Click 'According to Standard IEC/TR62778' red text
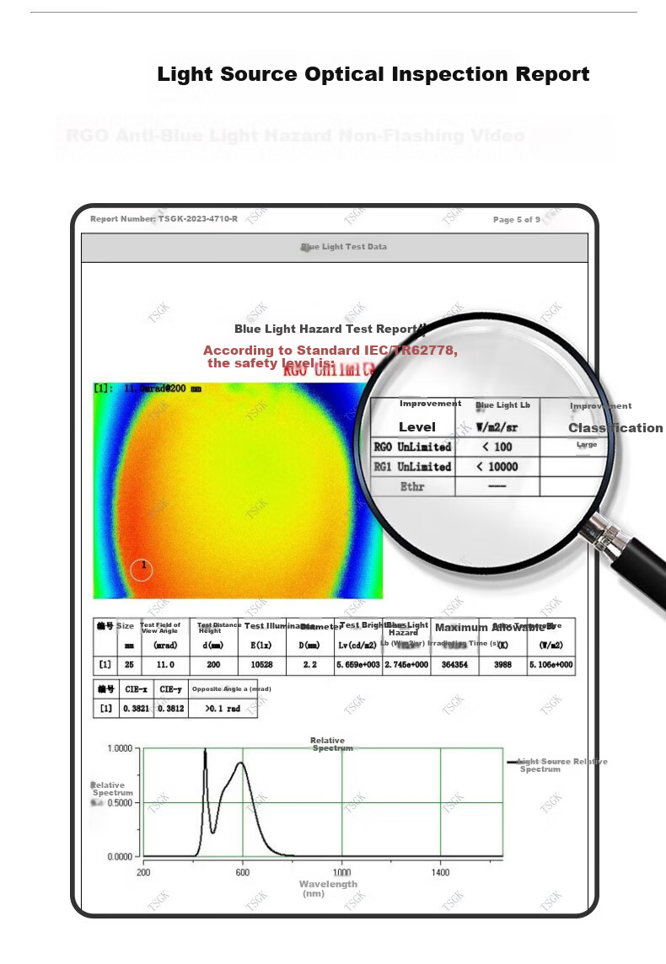666x964 pixels. pos(330,350)
